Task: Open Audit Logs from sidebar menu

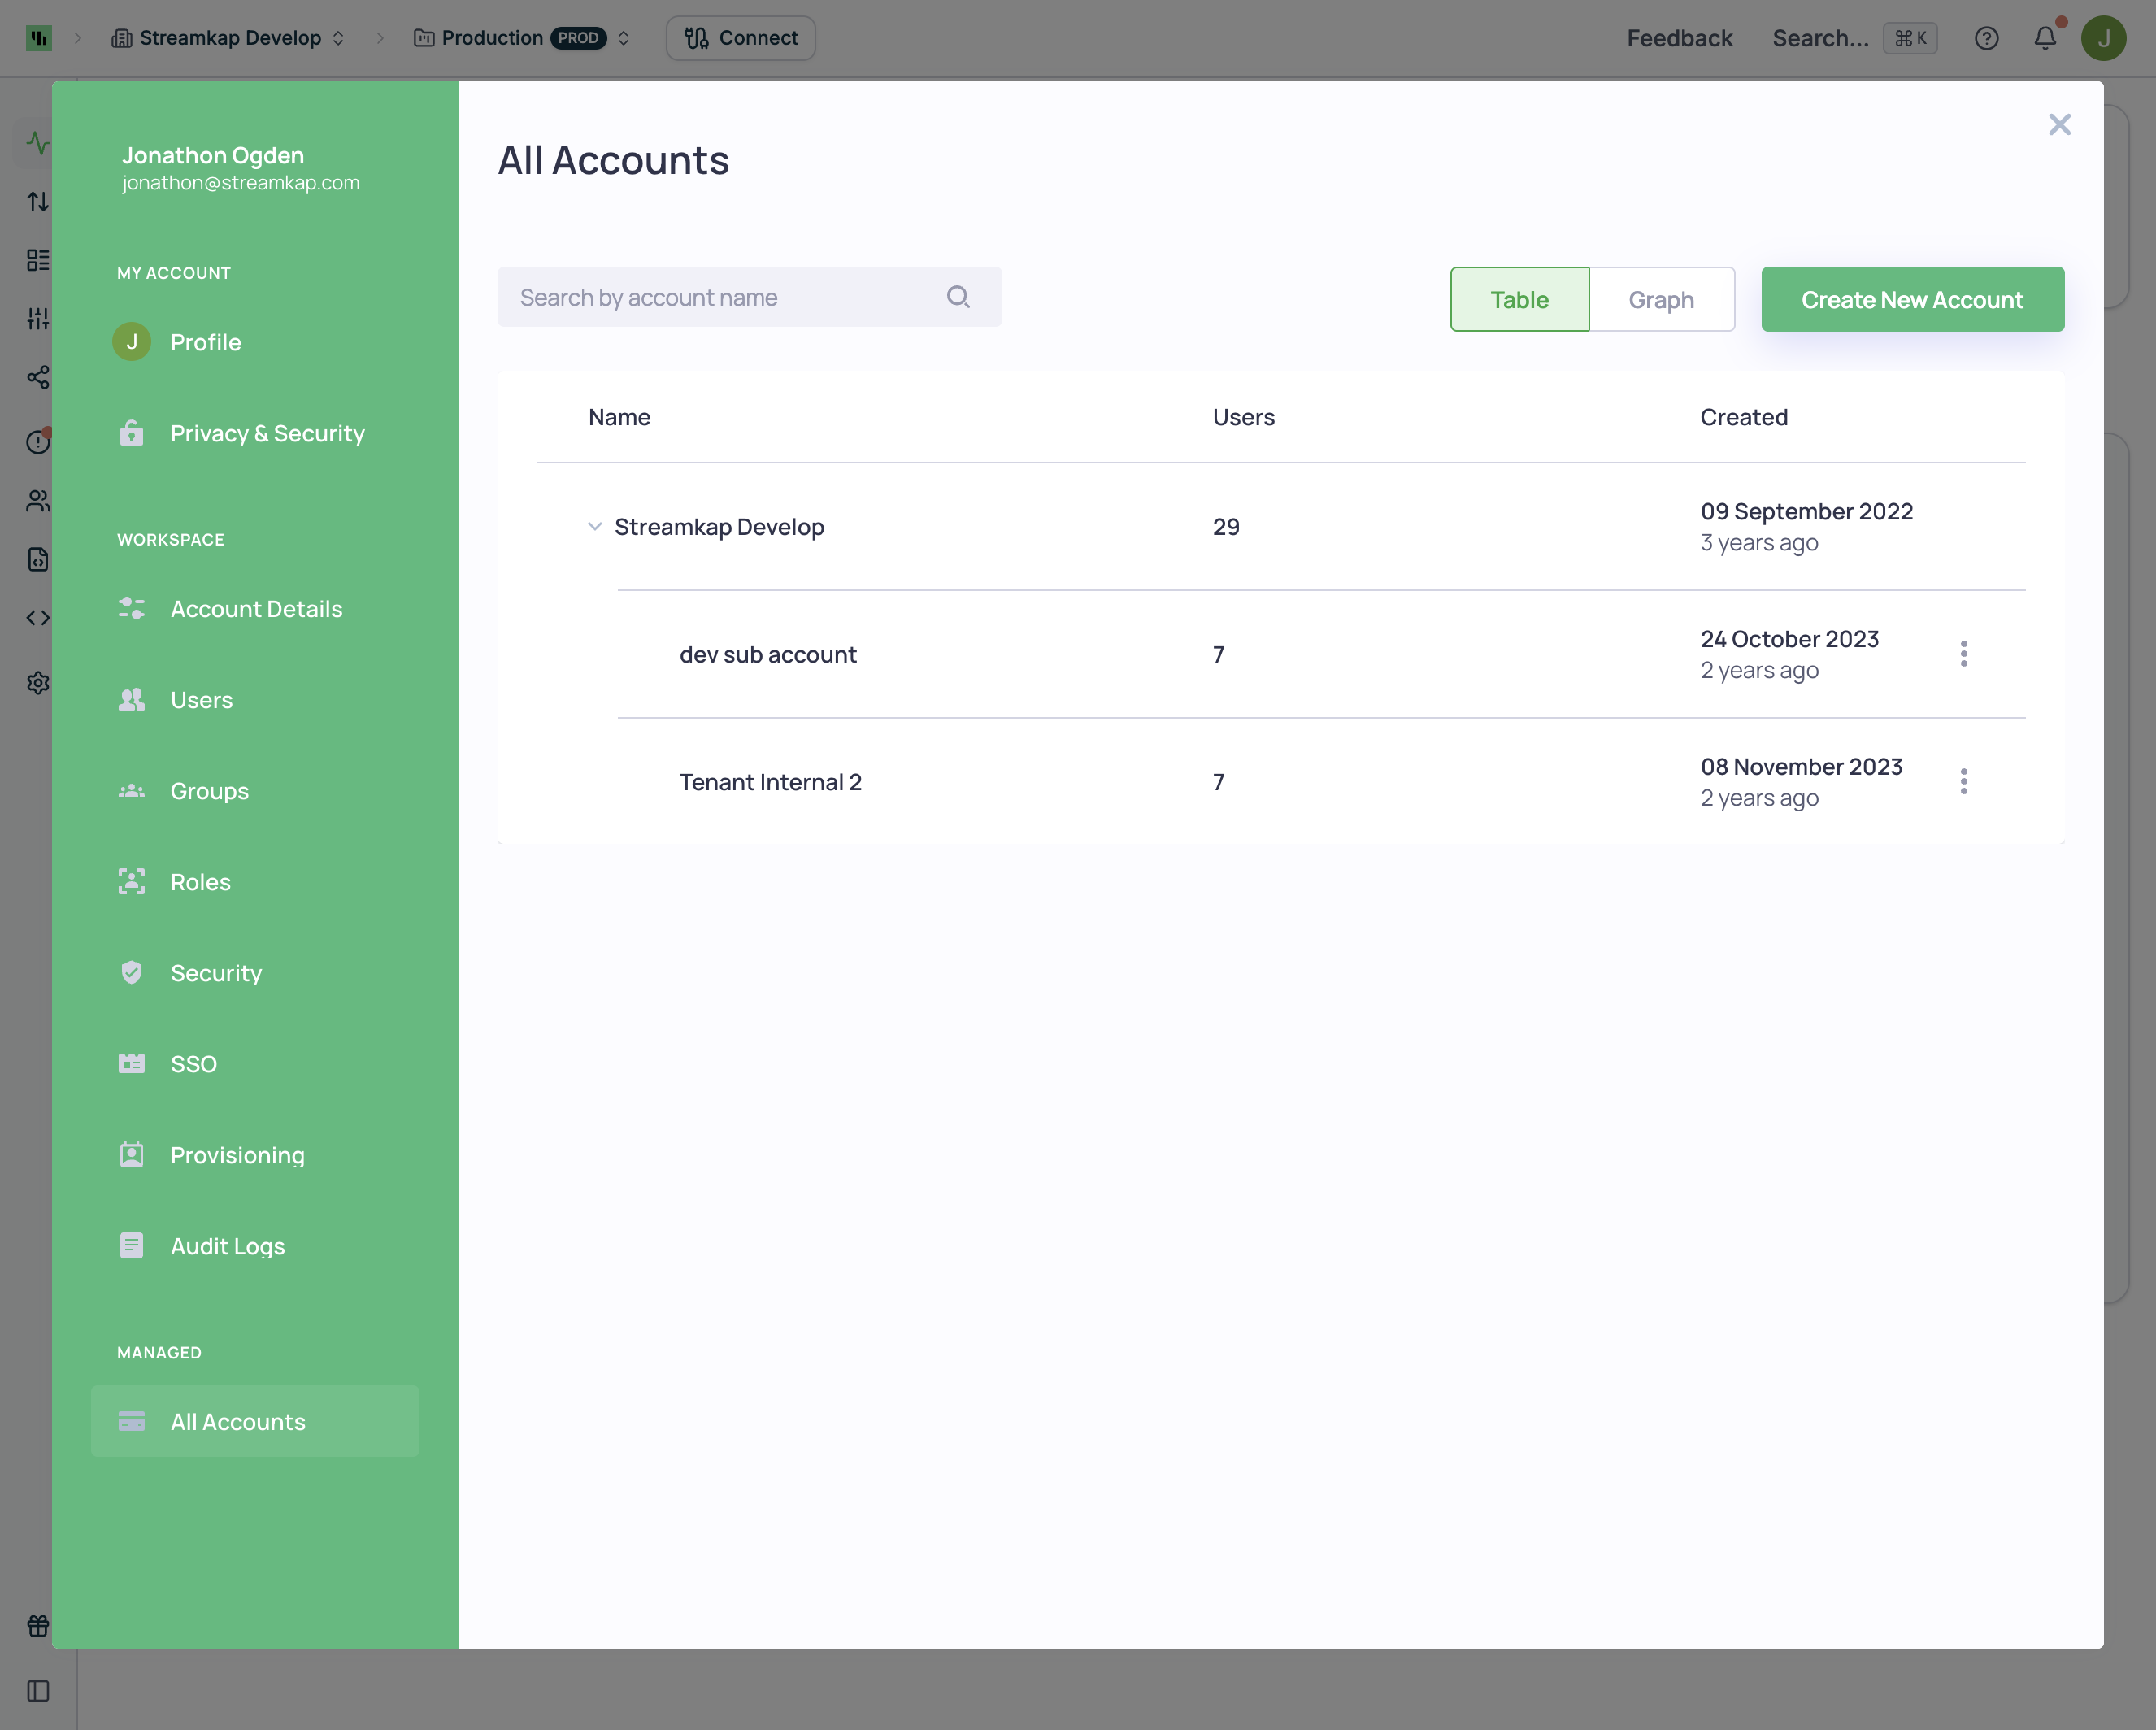Action: [227, 1246]
